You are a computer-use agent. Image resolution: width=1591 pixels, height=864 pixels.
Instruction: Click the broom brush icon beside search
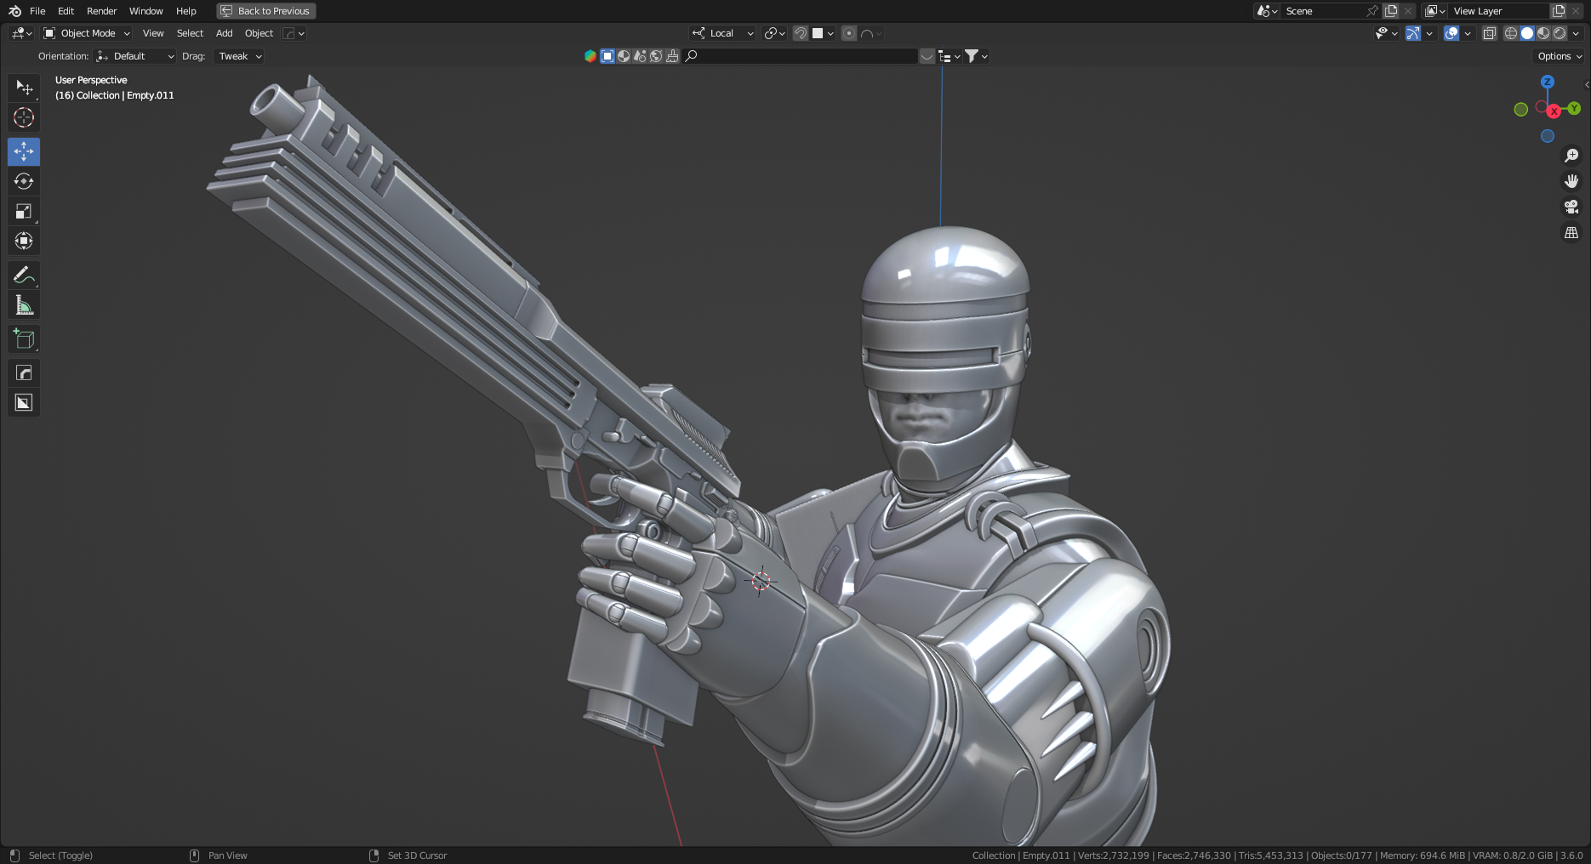[x=672, y=56]
